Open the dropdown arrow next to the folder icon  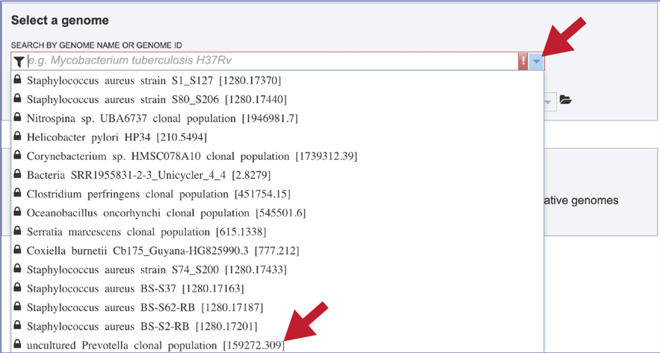(549, 101)
